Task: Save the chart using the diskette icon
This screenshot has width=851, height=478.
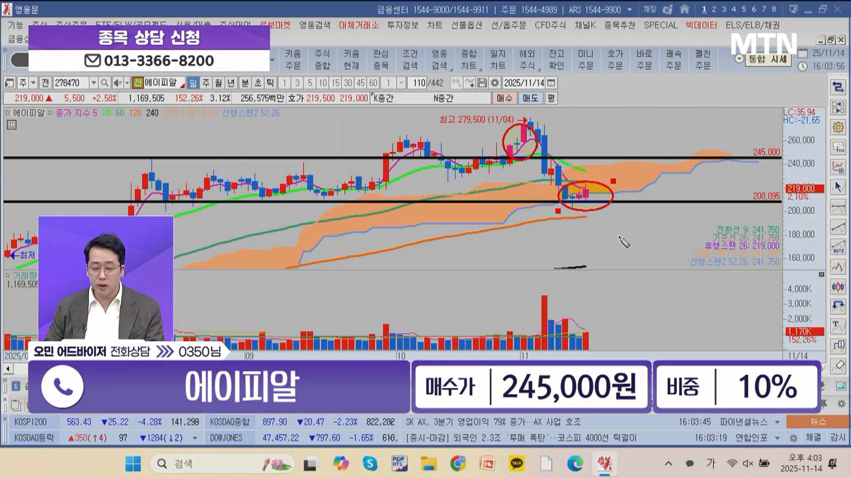Action: coord(483,83)
